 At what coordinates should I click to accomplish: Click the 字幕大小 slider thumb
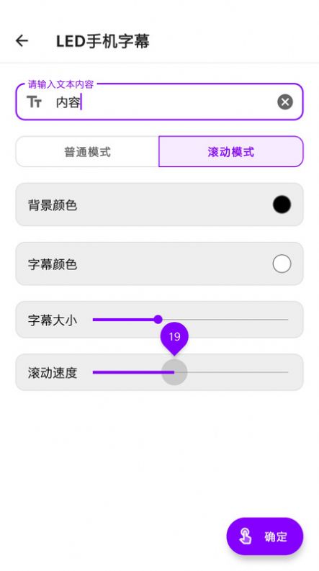[x=158, y=320]
